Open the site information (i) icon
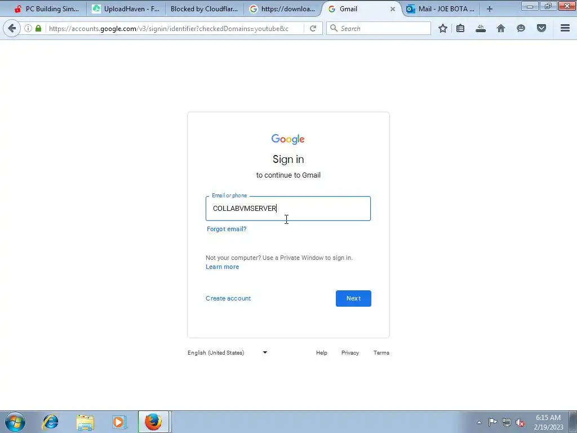 click(x=28, y=28)
